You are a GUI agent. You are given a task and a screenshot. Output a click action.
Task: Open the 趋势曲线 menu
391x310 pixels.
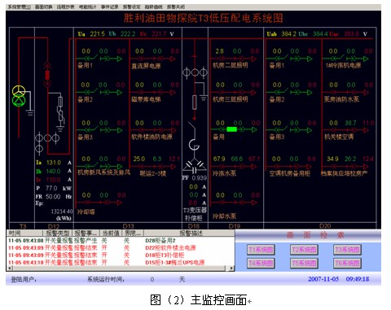[x=153, y=7]
